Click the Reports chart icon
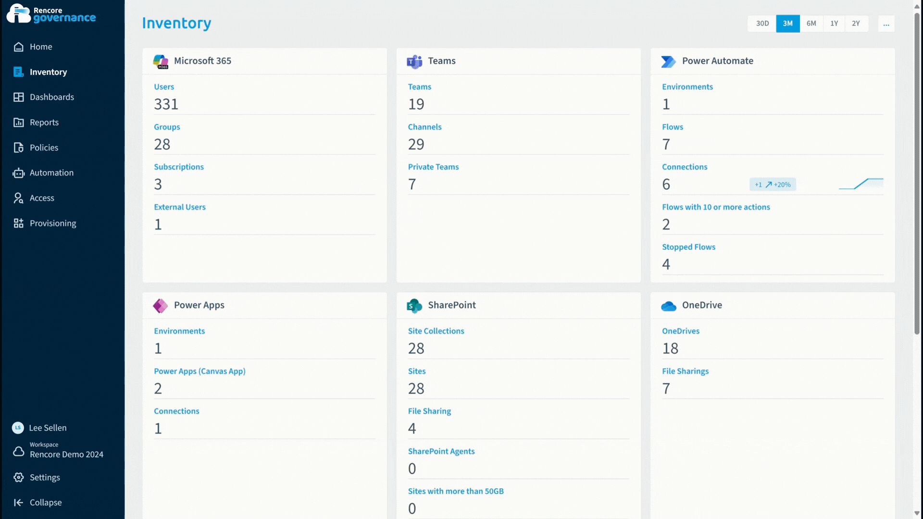Image resolution: width=923 pixels, height=519 pixels. 18,122
